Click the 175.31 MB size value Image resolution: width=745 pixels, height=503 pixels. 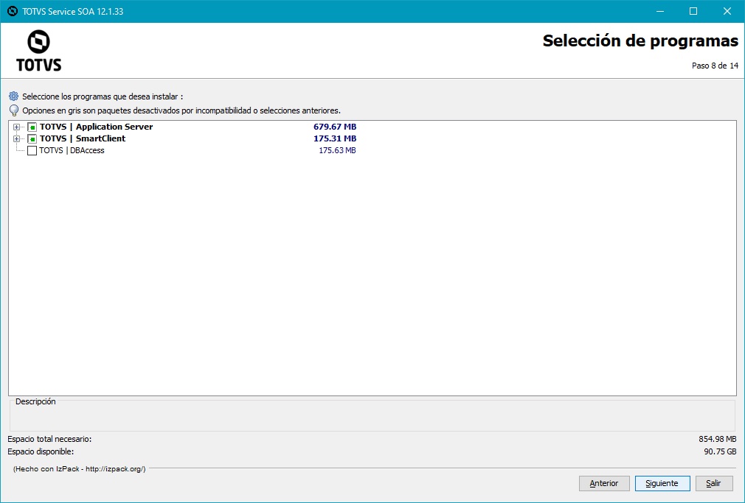[335, 138]
